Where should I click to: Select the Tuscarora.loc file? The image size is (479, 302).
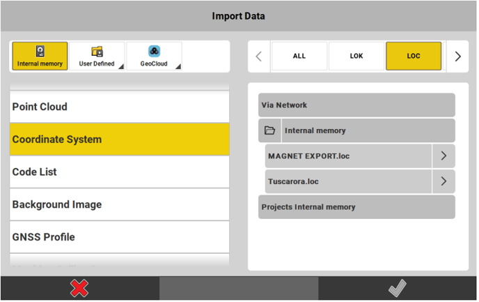point(348,182)
